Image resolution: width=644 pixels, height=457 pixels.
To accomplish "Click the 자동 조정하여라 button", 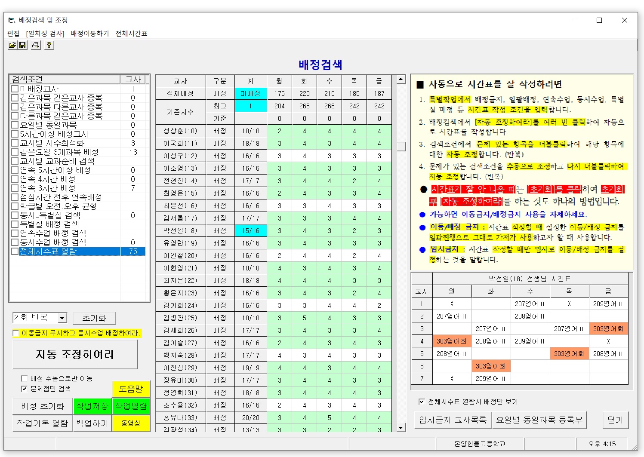I will [x=75, y=354].
